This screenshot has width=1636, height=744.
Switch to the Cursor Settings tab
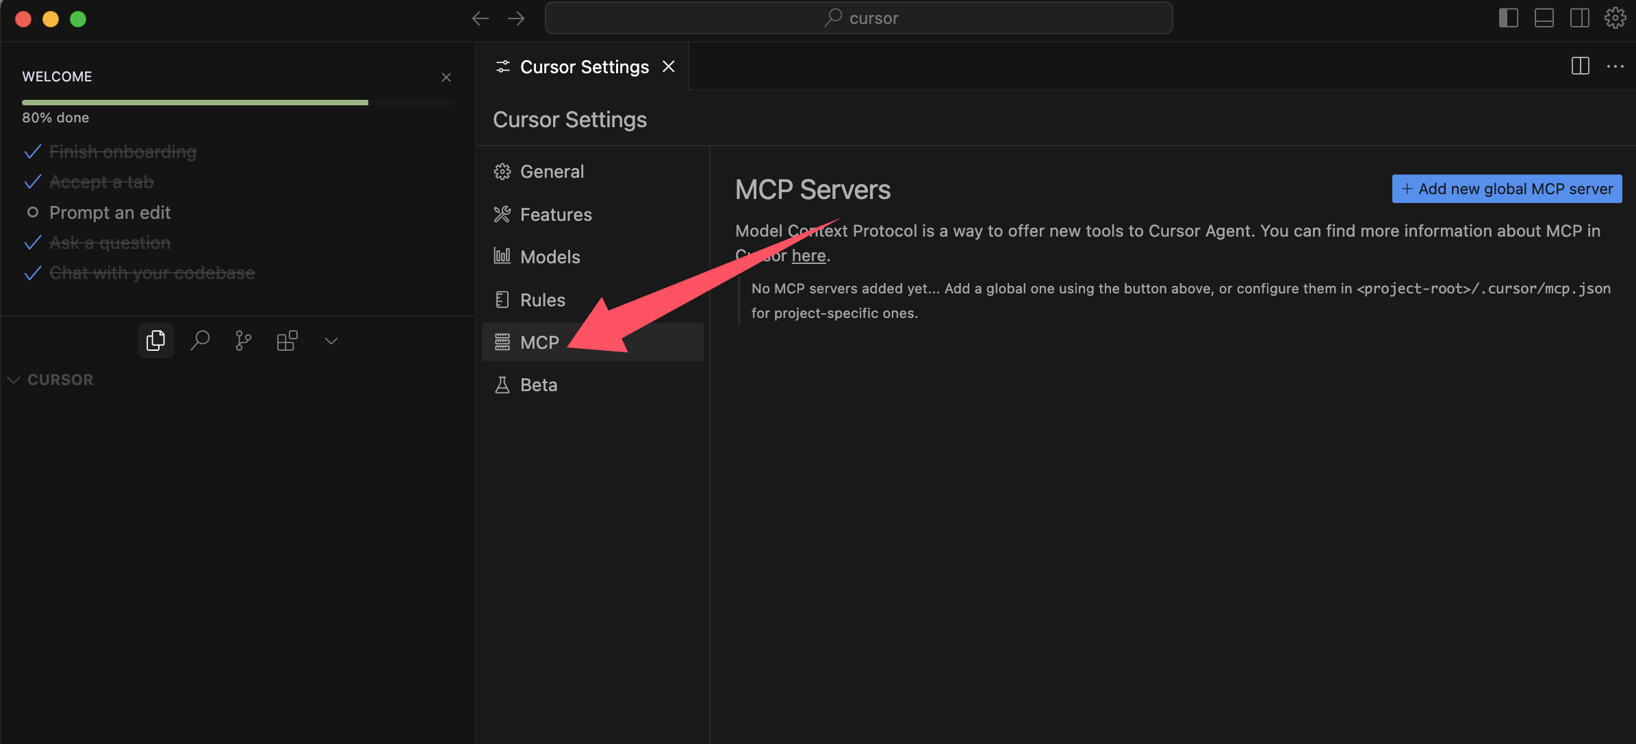583,66
